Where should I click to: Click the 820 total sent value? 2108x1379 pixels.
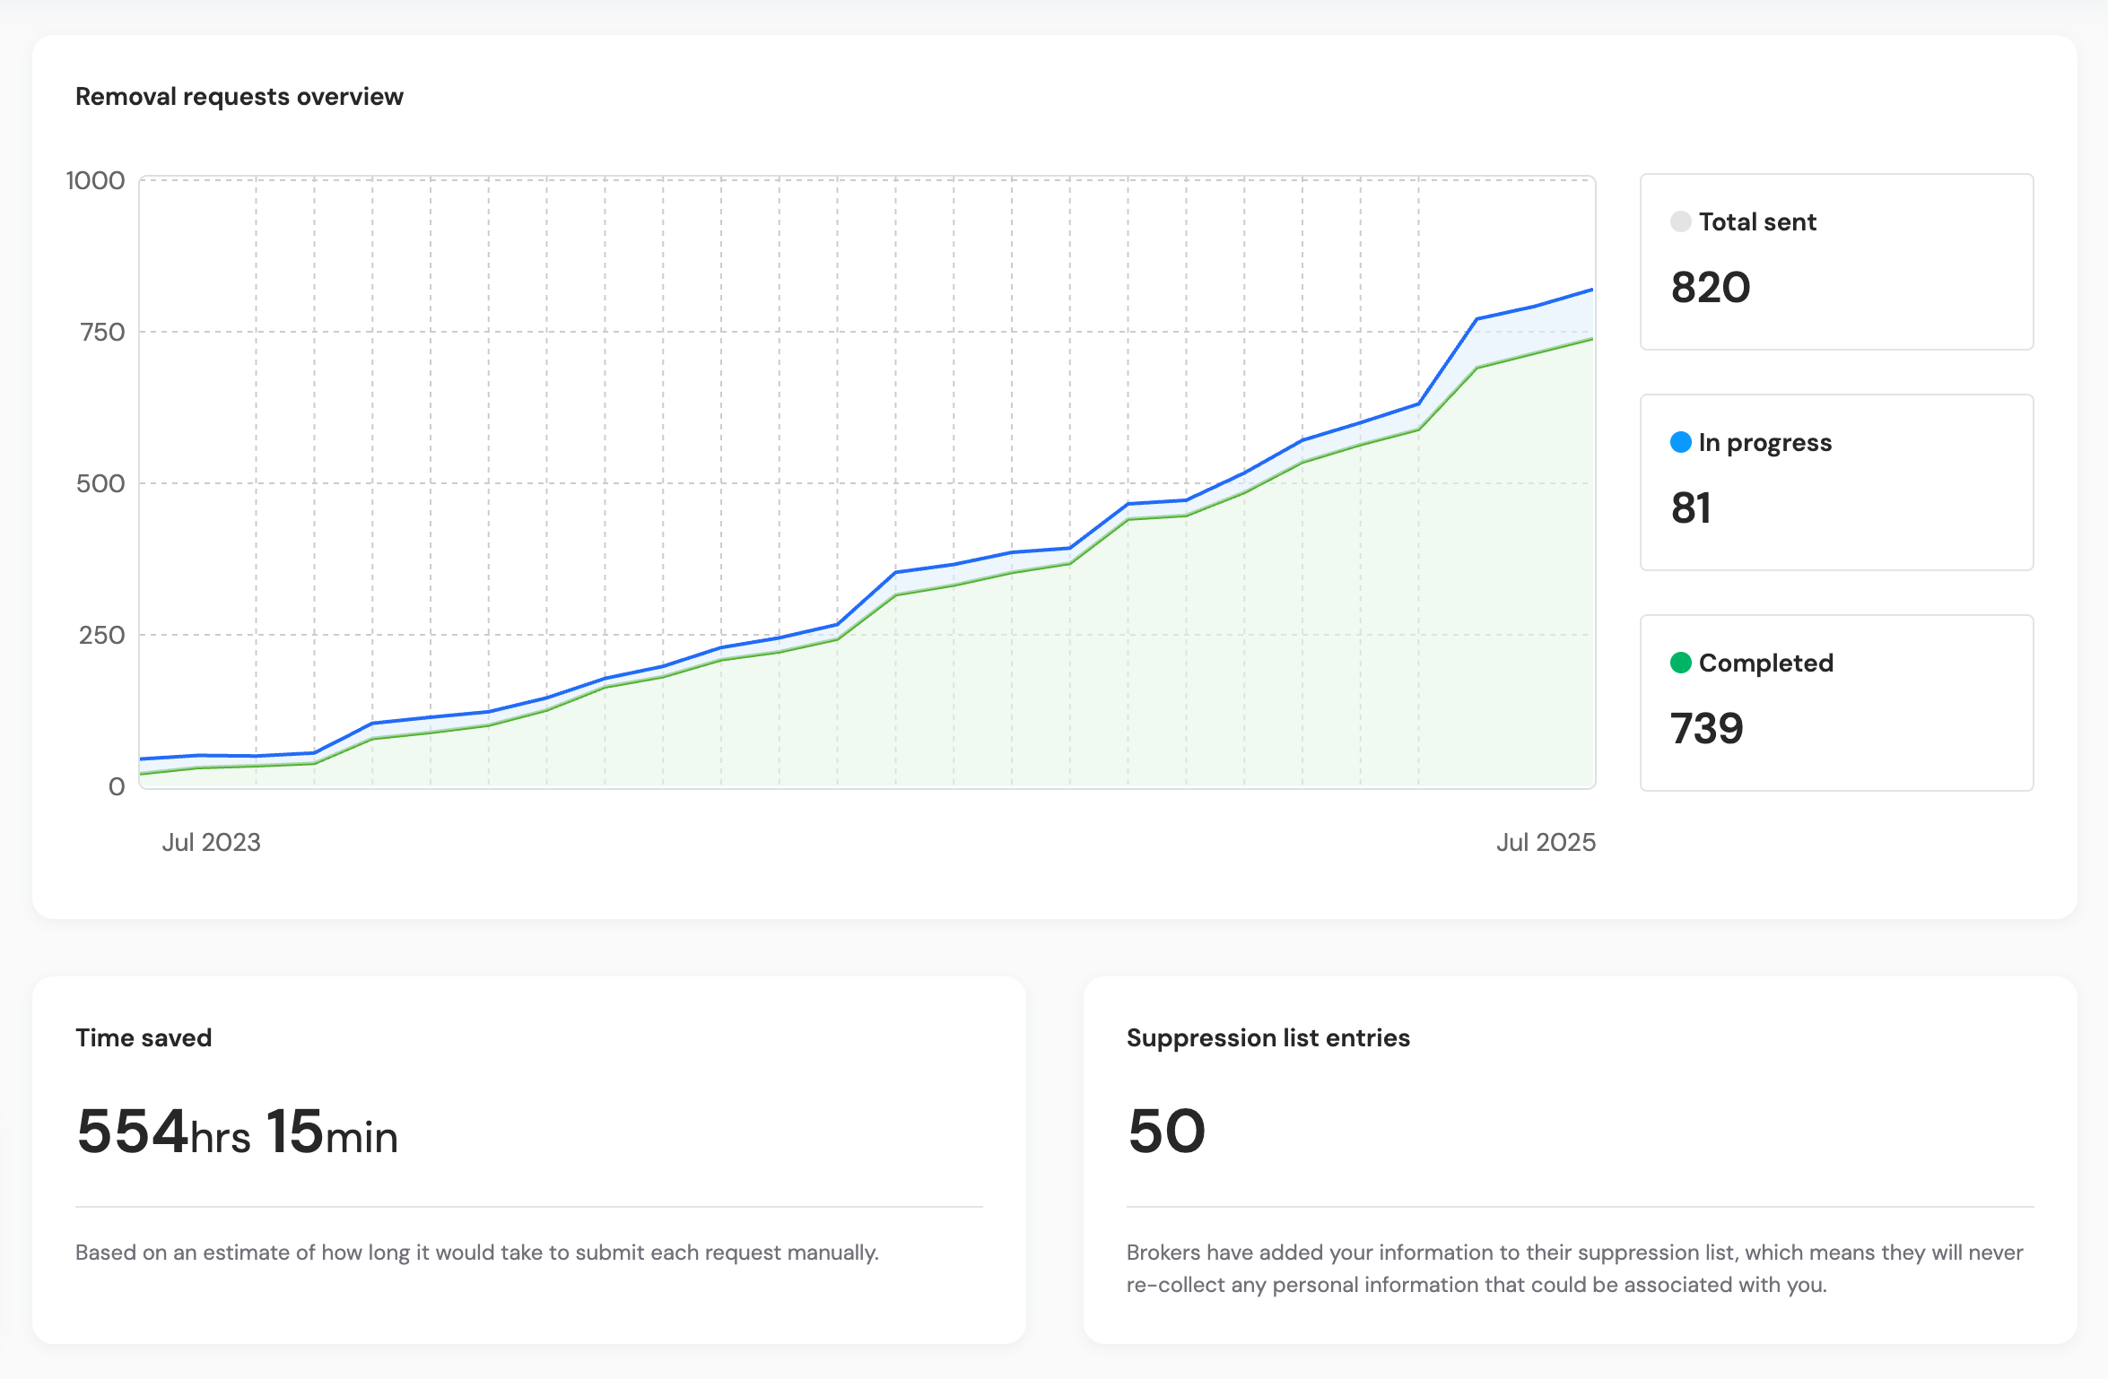point(1710,288)
